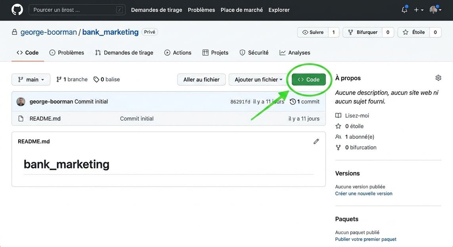Open the README.md file
The height and width of the screenshot is (247, 453).
pyautogui.click(x=45, y=119)
